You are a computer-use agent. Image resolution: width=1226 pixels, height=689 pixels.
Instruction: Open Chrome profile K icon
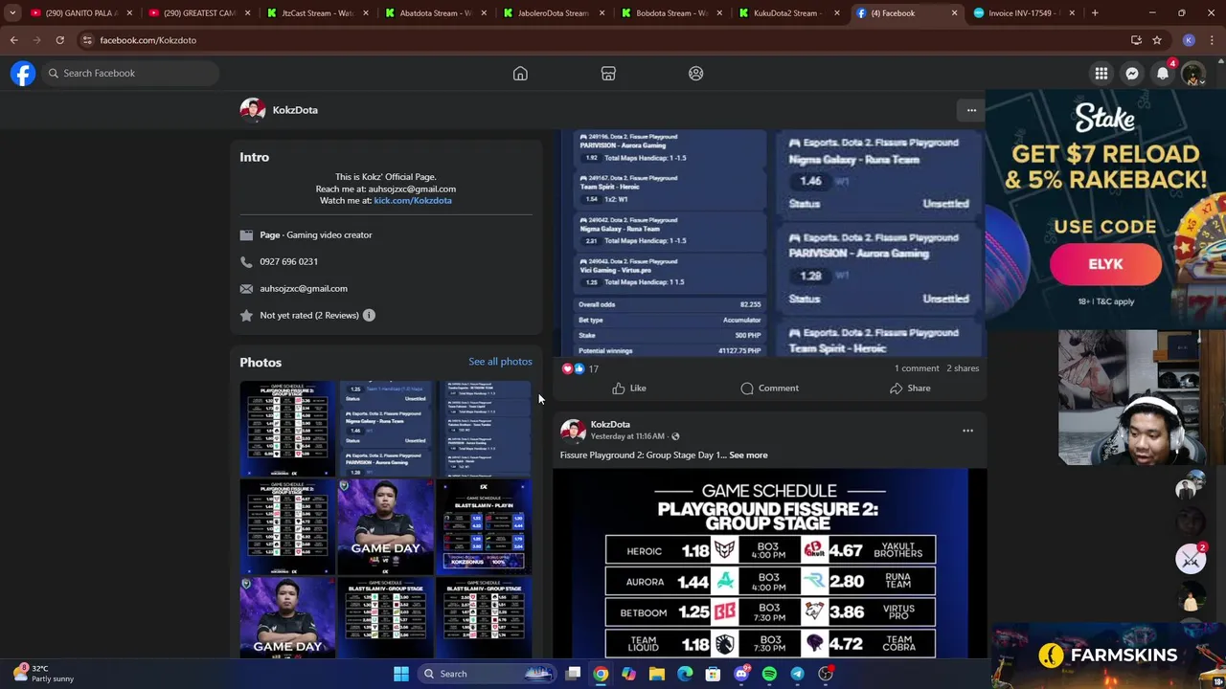click(x=1189, y=40)
